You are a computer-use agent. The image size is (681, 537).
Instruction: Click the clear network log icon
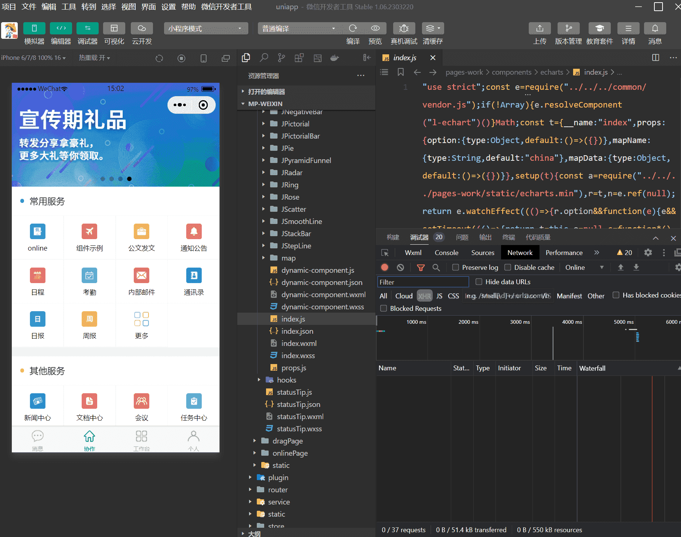pyautogui.click(x=401, y=267)
